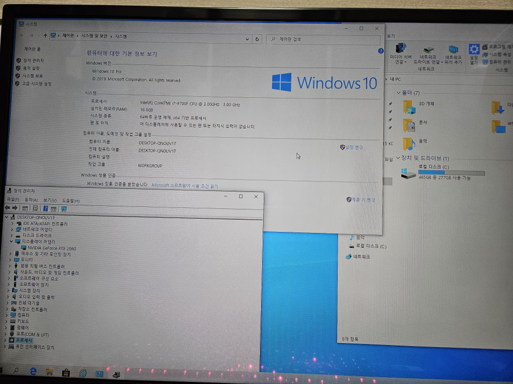Collapse the DESKTOP-QNOUV1T root node
513x384 pixels.
coord(7,217)
